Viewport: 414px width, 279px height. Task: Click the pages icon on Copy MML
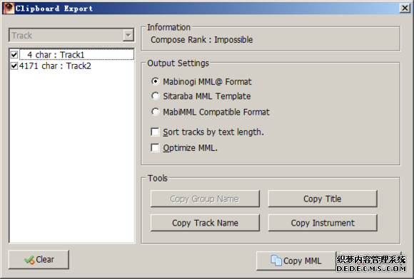point(276,260)
